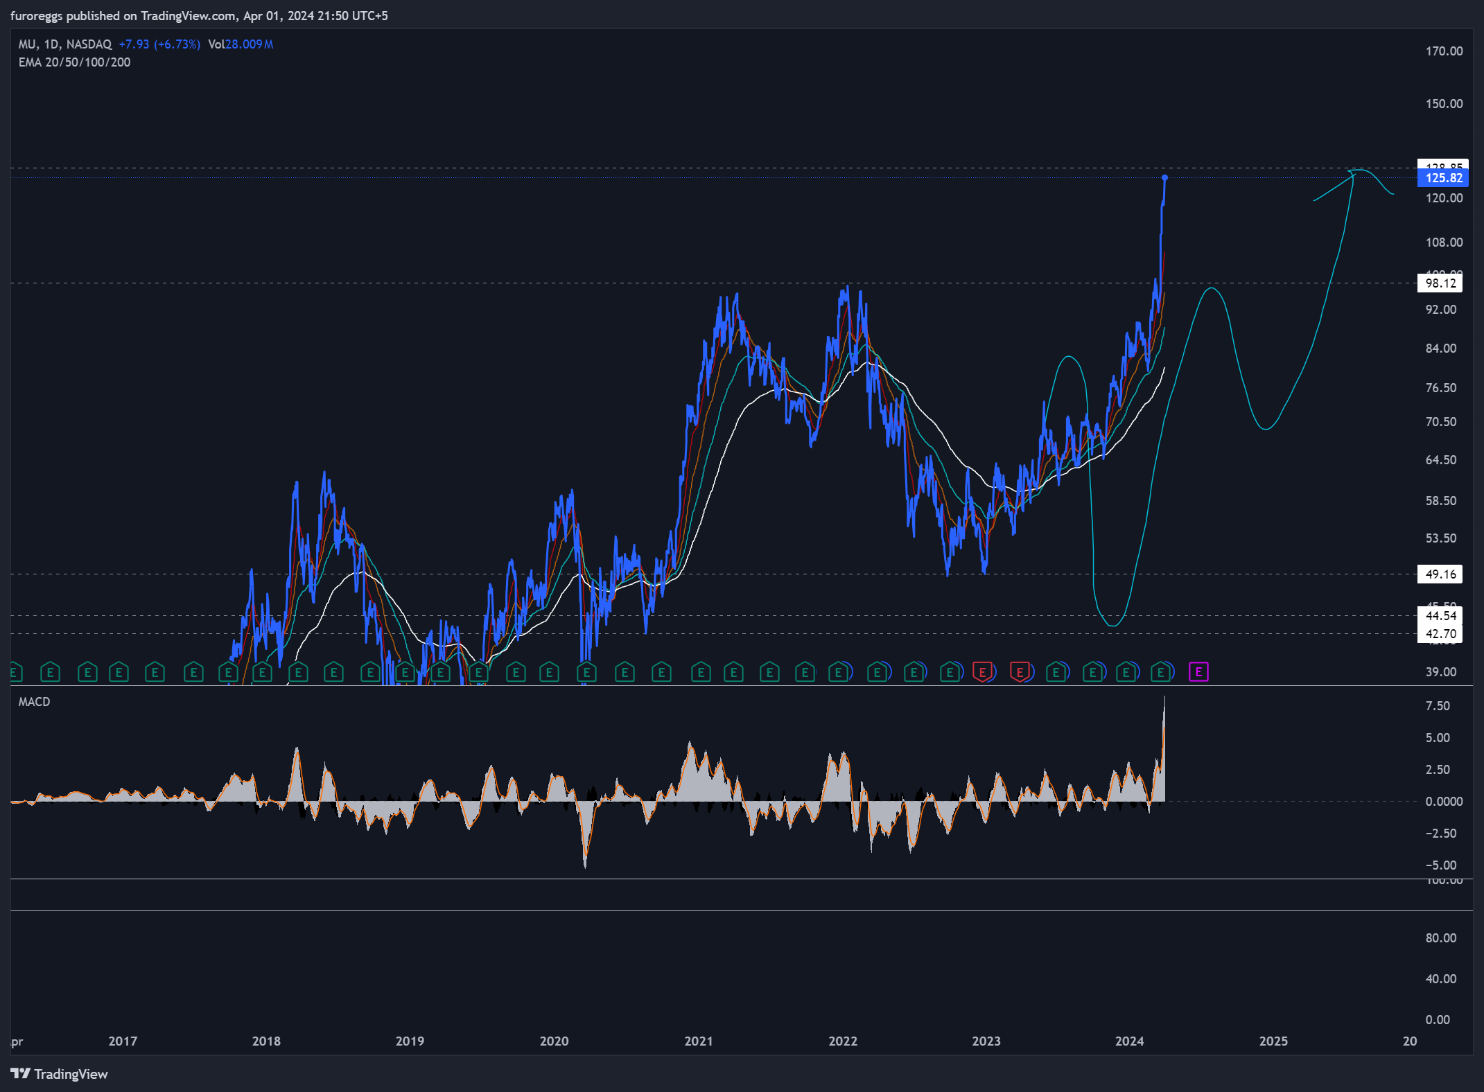The width and height of the screenshot is (1484, 1092).
Task: Click the 98.12 horizontal level label
Action: tap(1440, 283)
